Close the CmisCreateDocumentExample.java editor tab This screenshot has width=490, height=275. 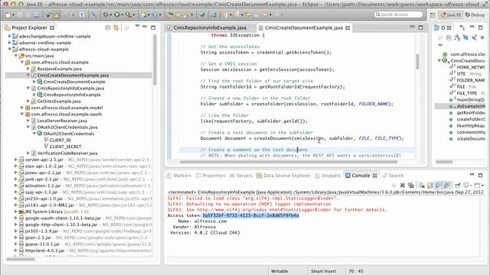point(348,27)
